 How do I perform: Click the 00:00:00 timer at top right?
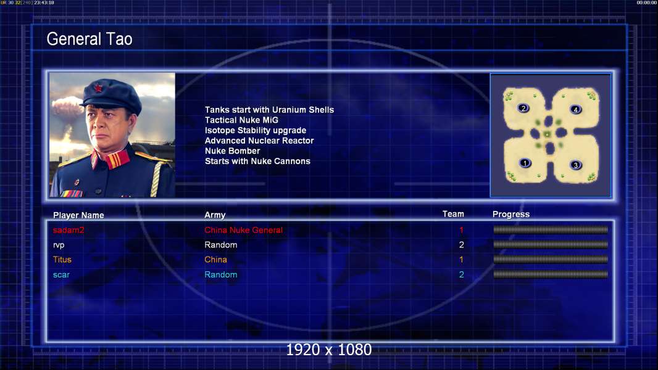(x=647, y=2)
